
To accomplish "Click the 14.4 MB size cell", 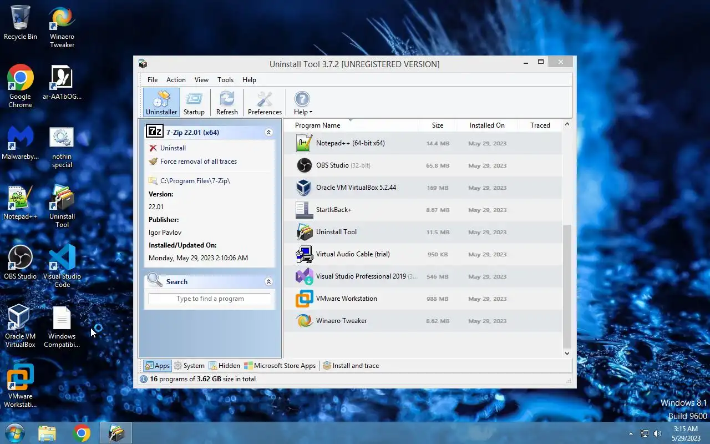I will (438, 143).
